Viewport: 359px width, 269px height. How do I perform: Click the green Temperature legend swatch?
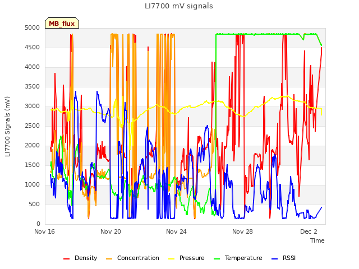(x=217, y=259)
